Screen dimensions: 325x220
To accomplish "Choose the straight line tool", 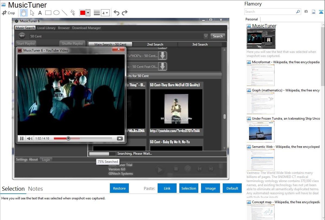I will (65, 13).
